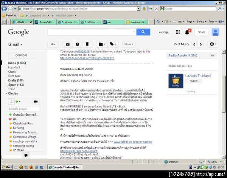
Task: Click the Lazada Thailand logo thumbnail
Action: coord(176,81)
